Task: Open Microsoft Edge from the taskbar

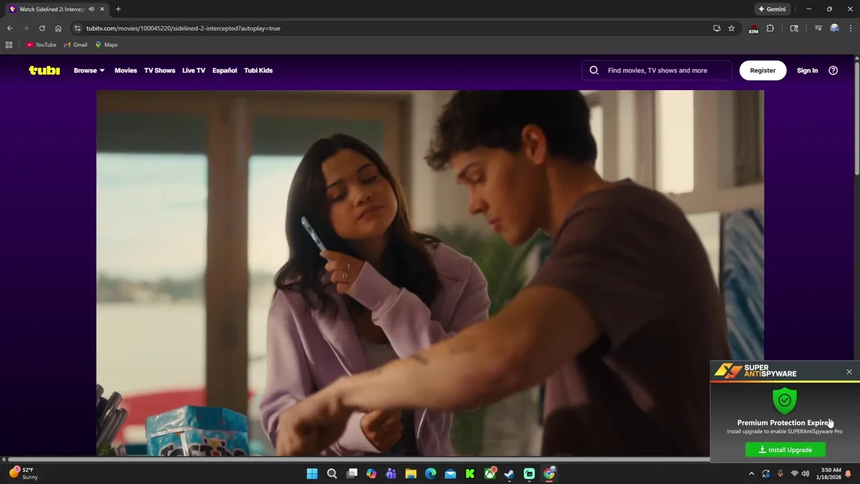Action: tap(431, 474)
